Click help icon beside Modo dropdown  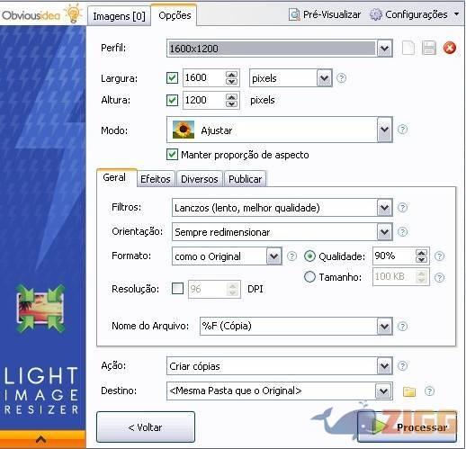[402, 130]
